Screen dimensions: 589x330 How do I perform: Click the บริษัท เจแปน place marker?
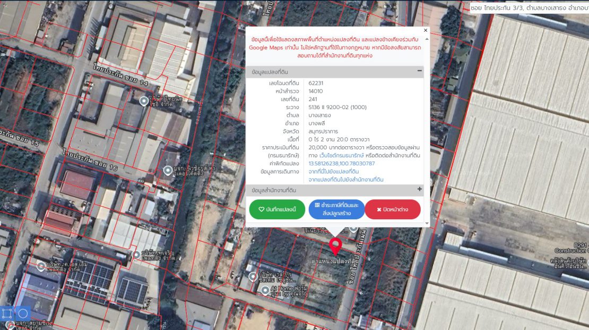point(253,277)
